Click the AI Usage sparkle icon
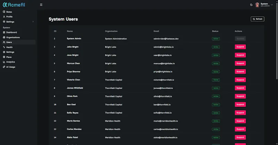 pyautogui.click(x=4, y=67)
